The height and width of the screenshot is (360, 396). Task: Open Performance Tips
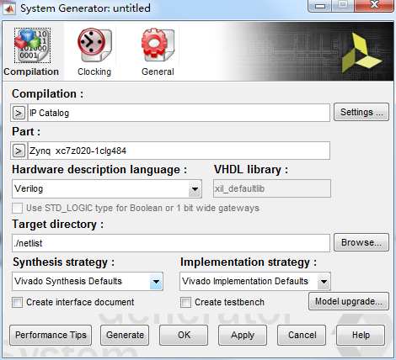[x=51, y=335]
